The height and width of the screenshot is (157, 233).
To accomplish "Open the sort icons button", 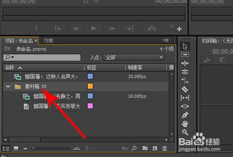I will point(87,149).
